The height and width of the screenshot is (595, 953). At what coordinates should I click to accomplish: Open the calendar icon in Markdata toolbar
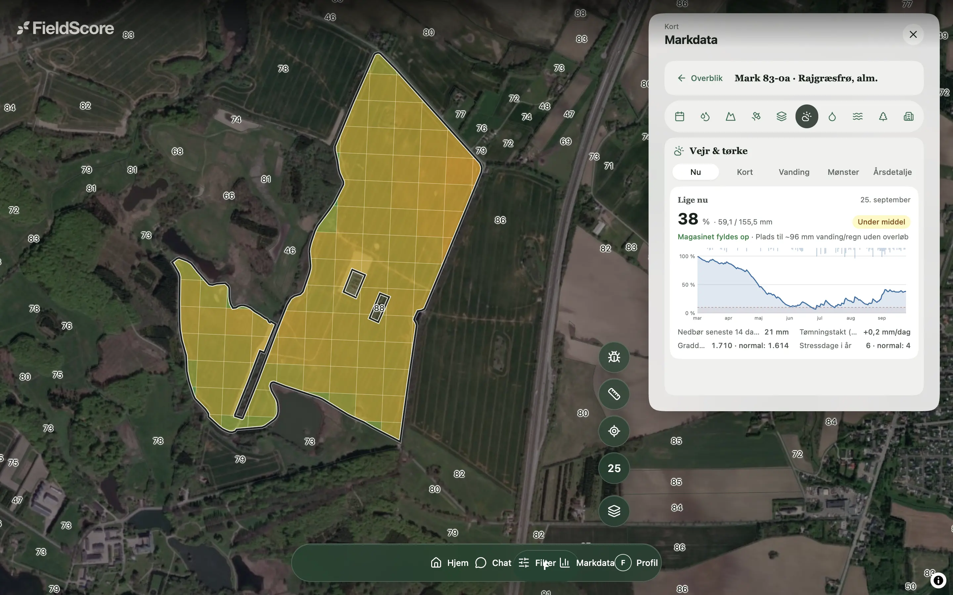tap(679, 116)
